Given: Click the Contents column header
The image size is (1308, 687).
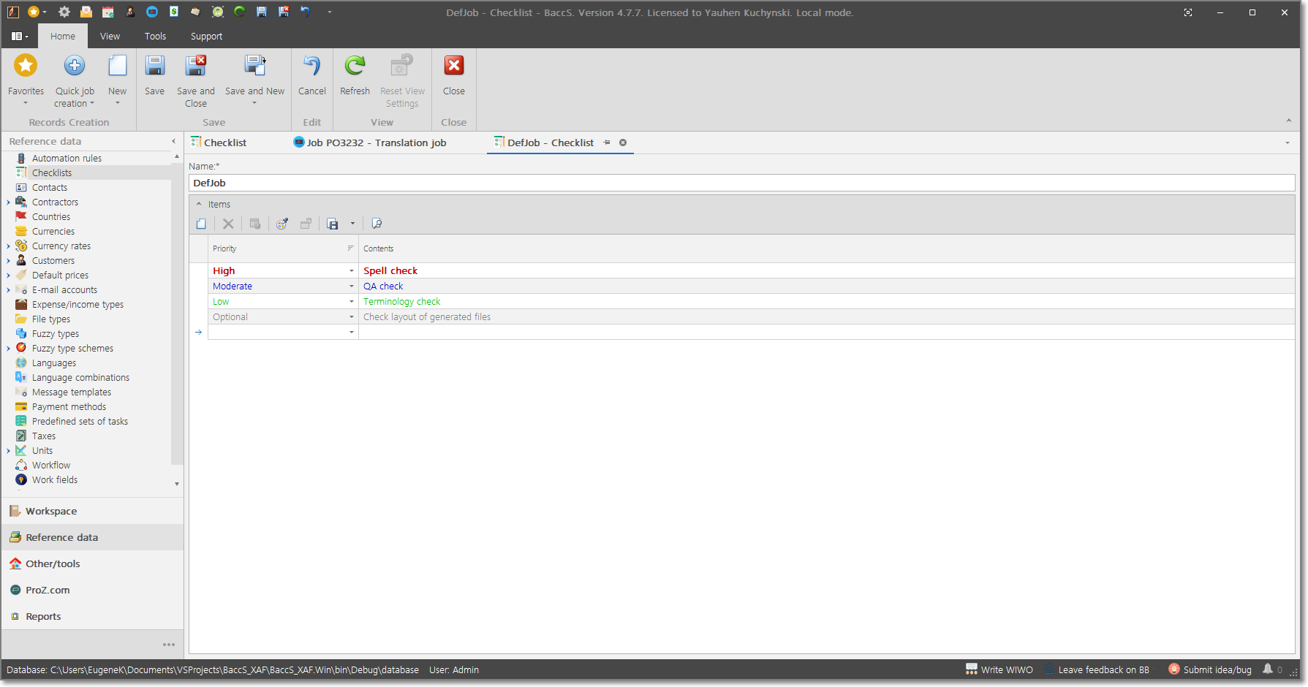Looking at the screenshot, I should (826, 248).
